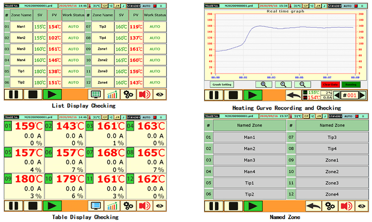This screenshot has width=372, height=222.
Task: Click the table view icon in List Display panel
Action: click(x=96, y=94)
